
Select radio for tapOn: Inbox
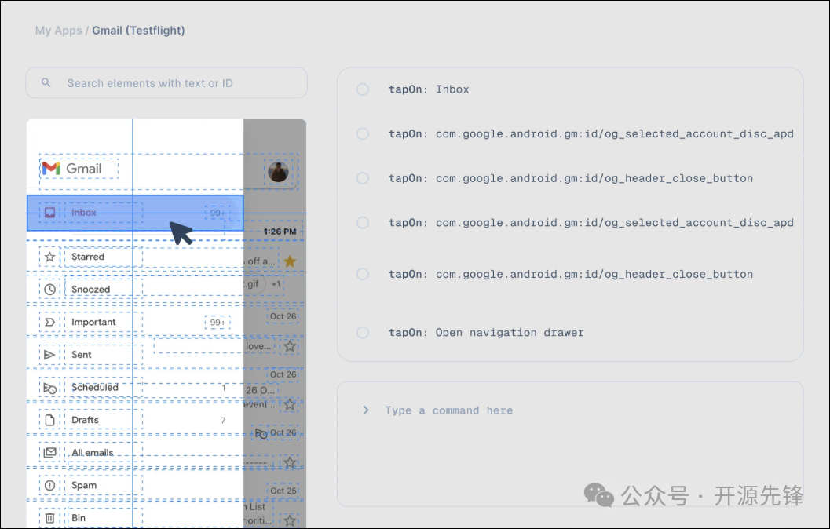(x=363, y=89)
